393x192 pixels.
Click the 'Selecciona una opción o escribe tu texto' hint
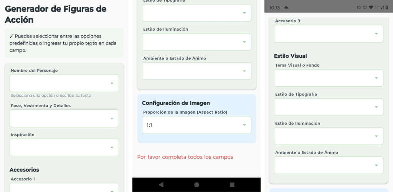click(x=51, y=96)
